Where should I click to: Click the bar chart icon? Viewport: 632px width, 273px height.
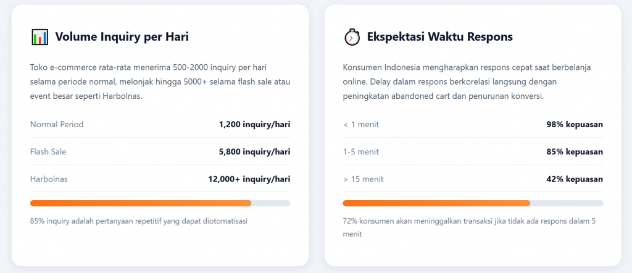(x=39, y=37)
